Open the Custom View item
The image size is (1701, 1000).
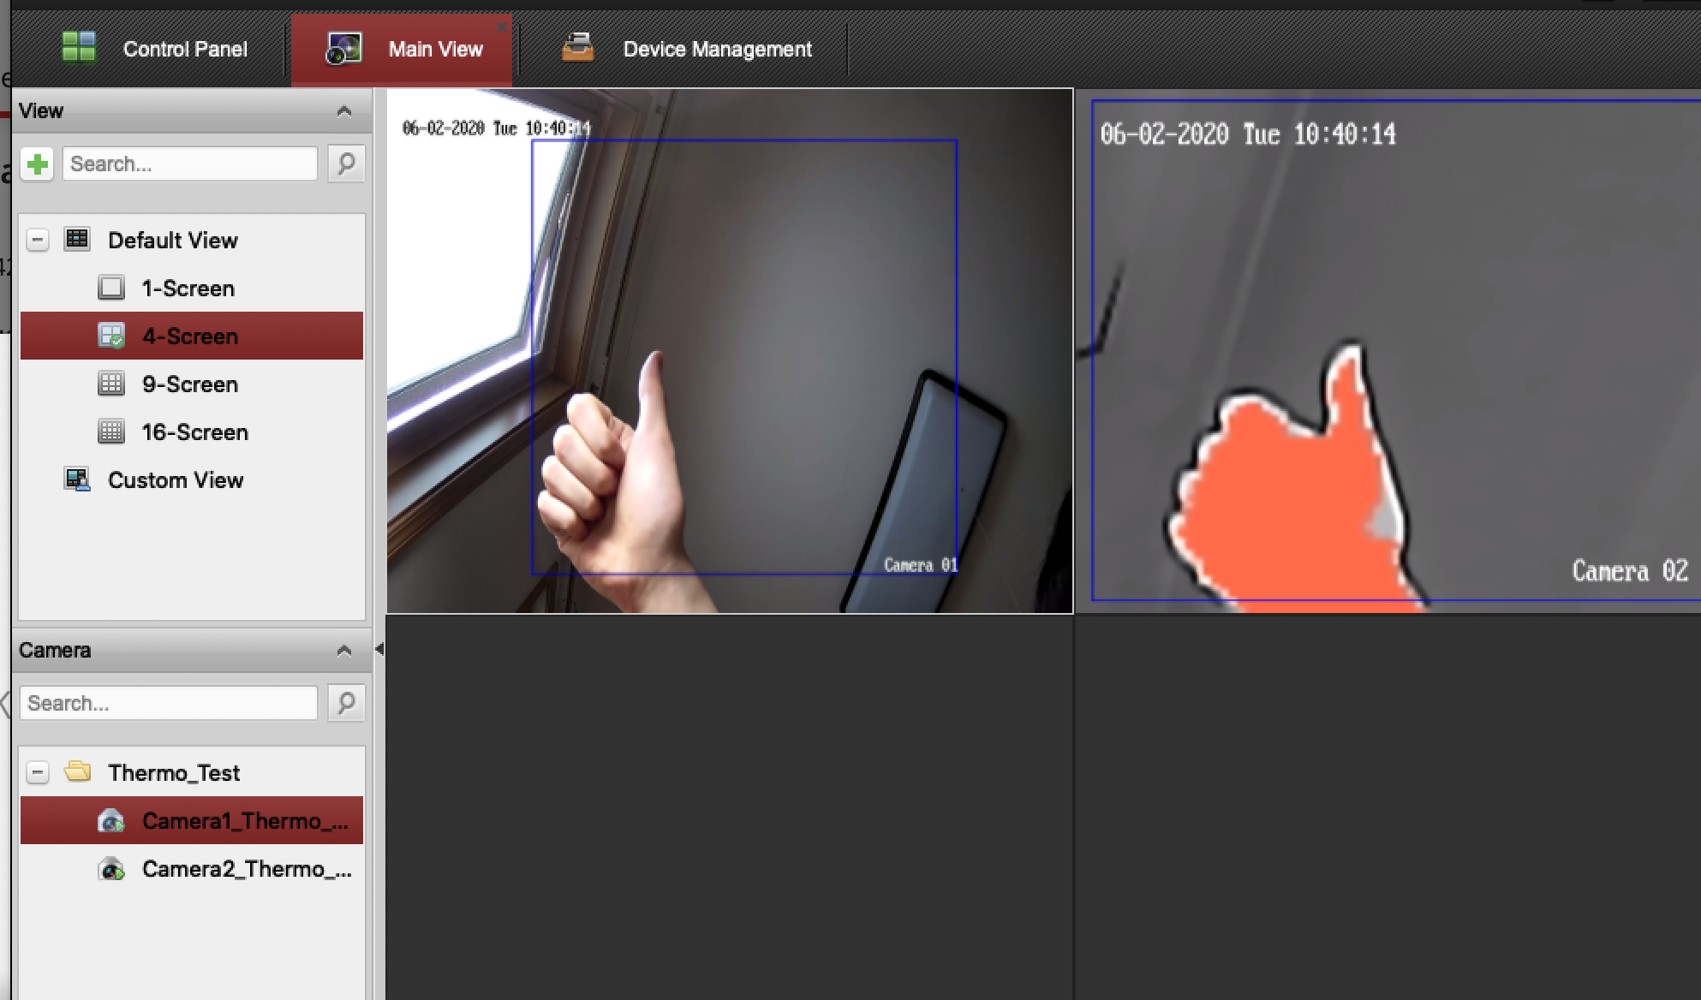pos(176,479)
